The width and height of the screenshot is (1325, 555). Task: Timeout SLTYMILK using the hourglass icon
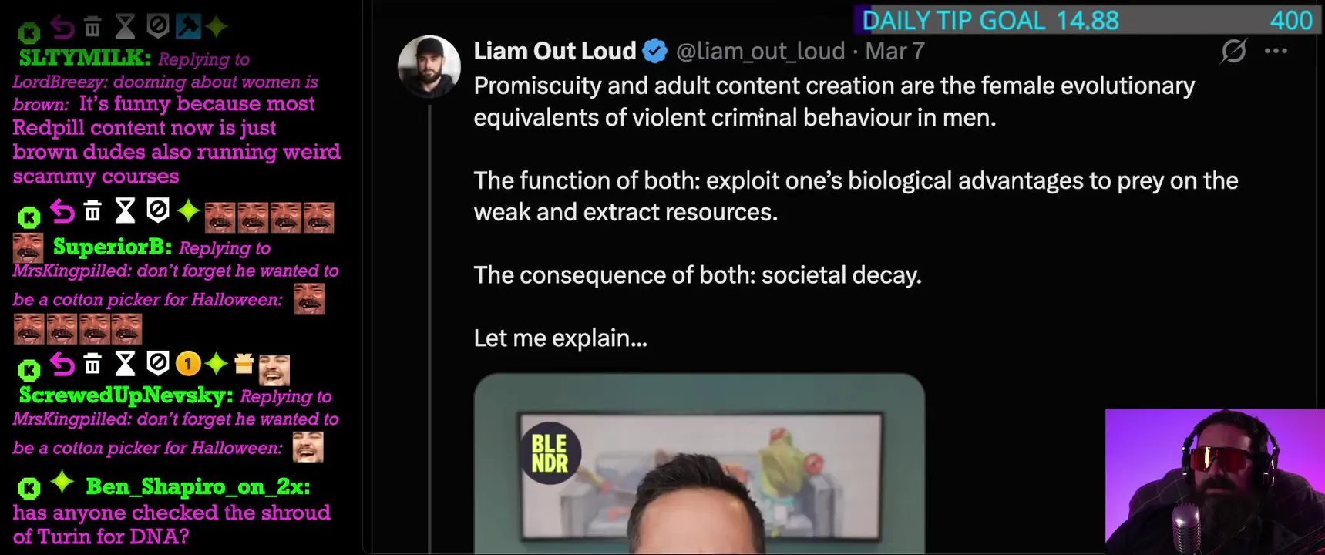(x=125, y=27)
